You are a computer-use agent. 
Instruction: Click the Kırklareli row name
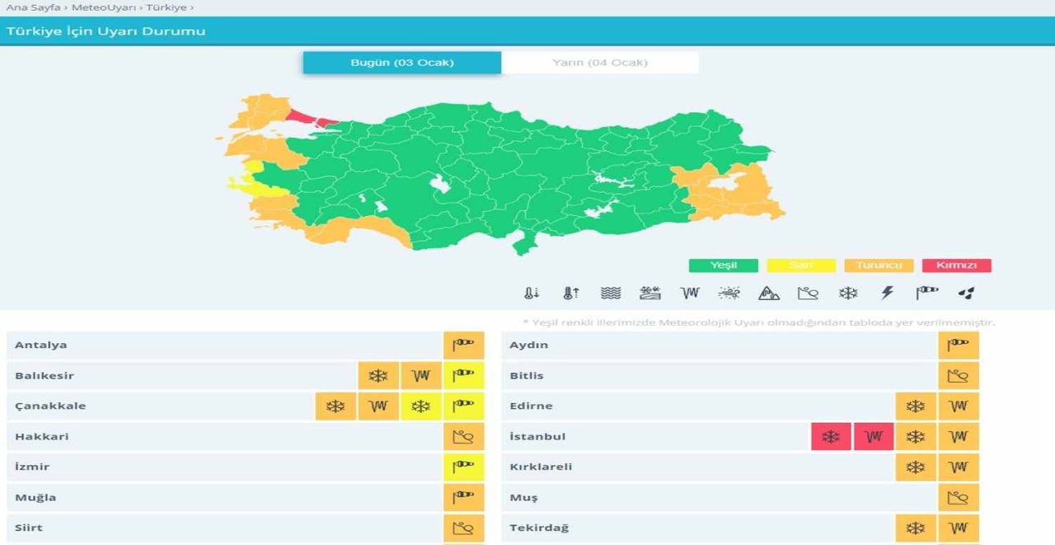541,467
